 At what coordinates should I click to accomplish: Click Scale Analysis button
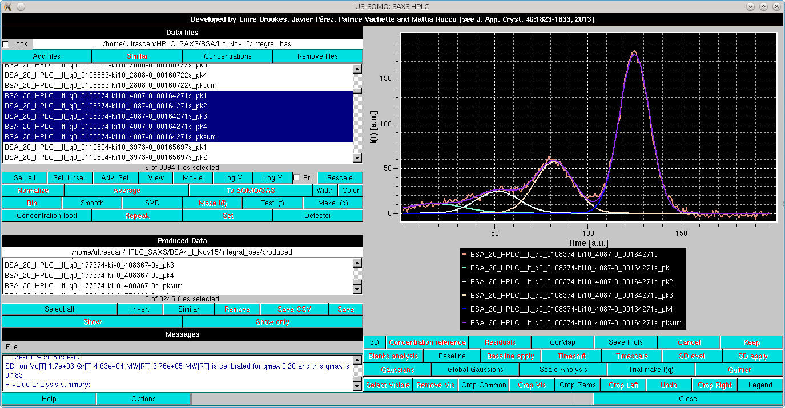click(x=563, y=370)
